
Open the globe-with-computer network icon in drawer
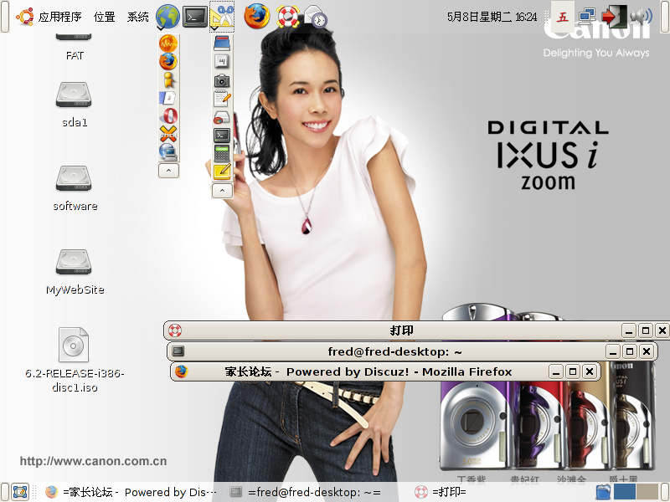click(168, 152)
